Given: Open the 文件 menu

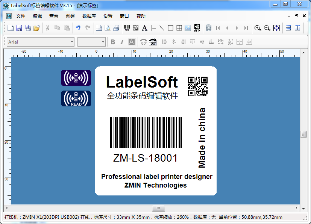Looking at the screenshot, I should tap(21, 16).
